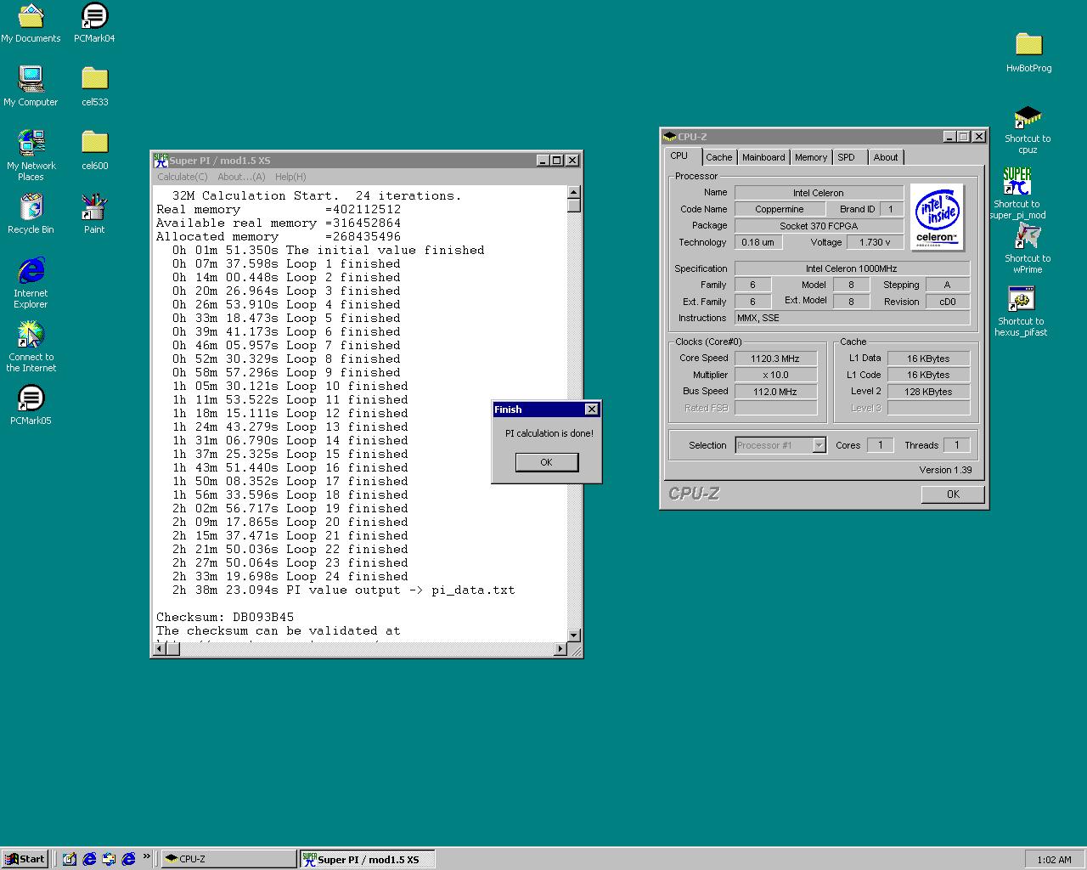Viewport: 1087px width, 870px height.
Task: Click '32M Calculation Start' line
Action: click(316, 195)
